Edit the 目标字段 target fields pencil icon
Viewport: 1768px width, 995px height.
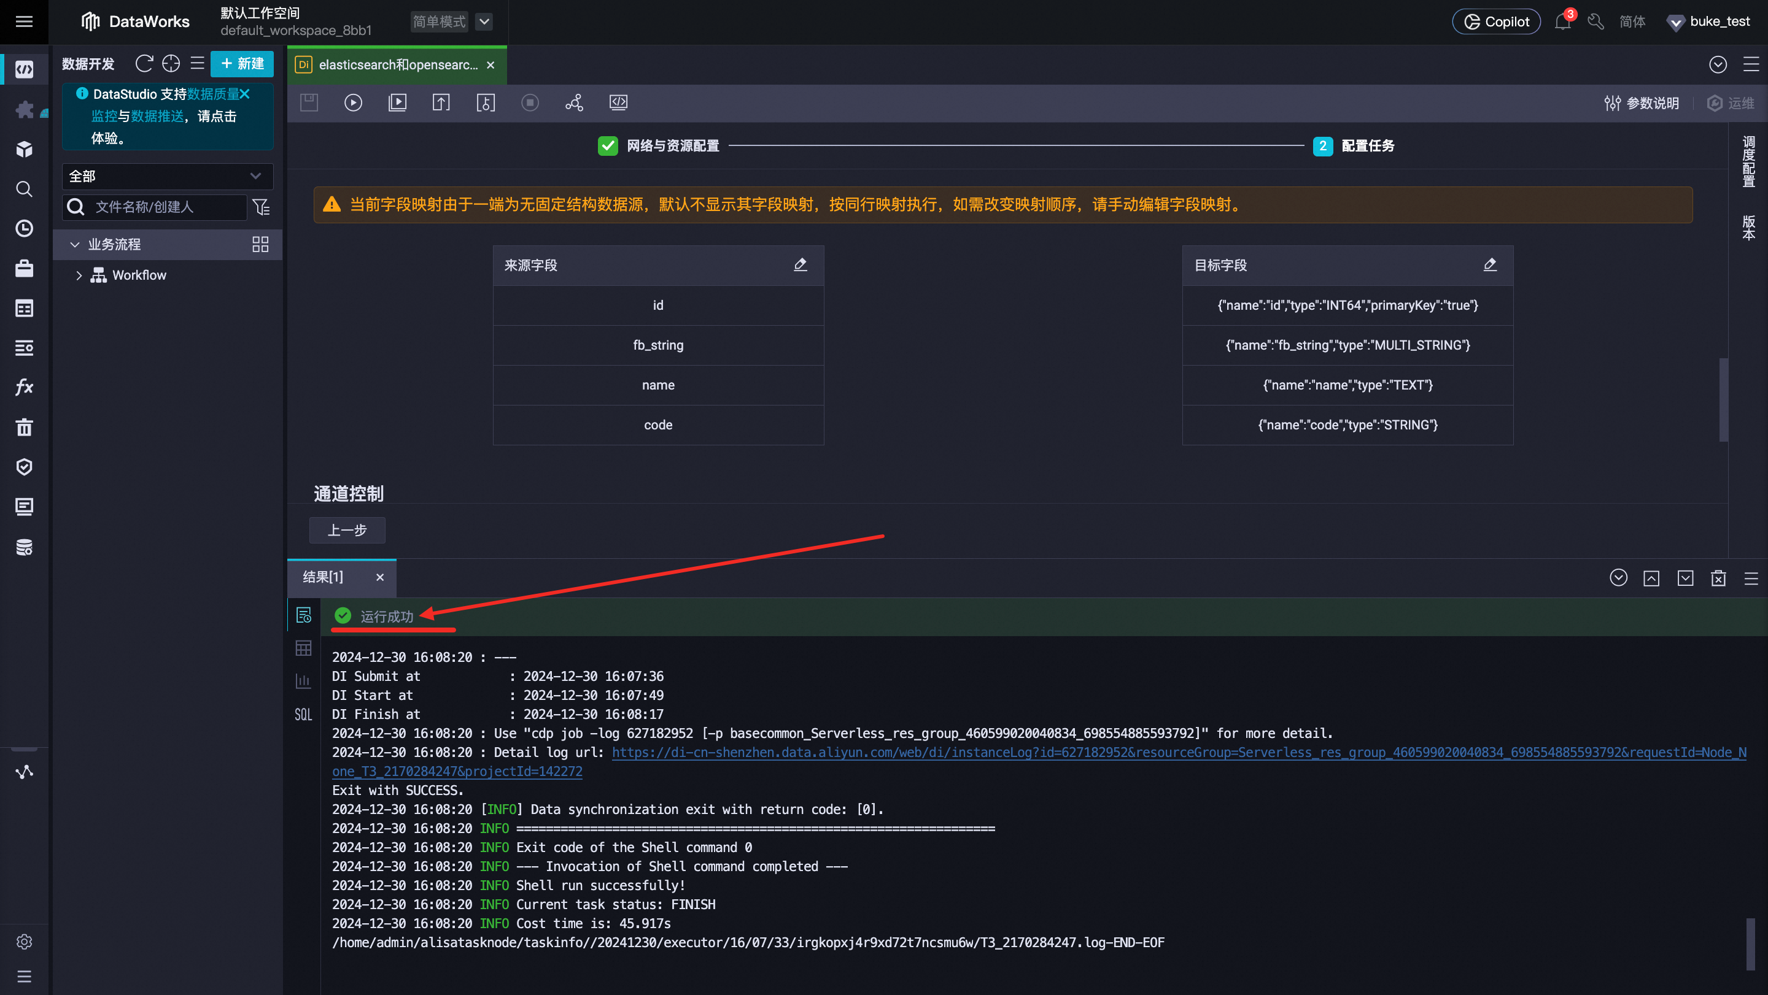(1490, 264)
